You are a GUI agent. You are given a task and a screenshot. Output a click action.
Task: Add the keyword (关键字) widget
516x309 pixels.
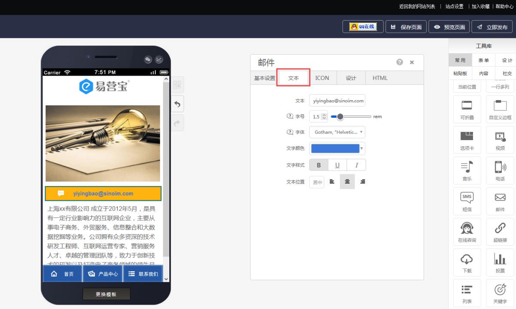click(500, 294)
